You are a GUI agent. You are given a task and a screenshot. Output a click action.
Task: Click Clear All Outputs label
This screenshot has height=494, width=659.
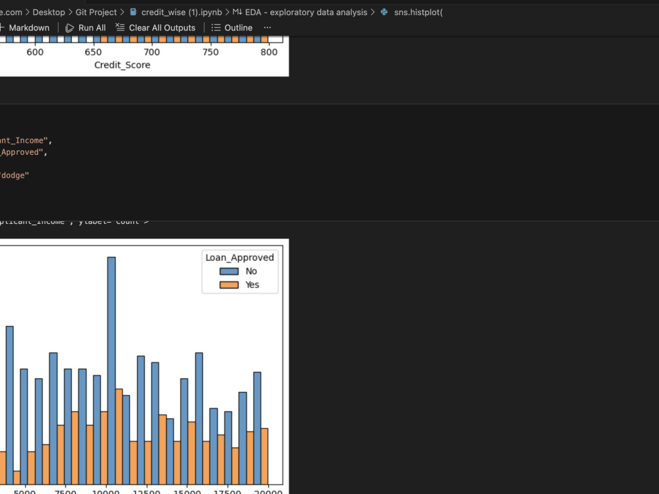[x=162, y=28]
